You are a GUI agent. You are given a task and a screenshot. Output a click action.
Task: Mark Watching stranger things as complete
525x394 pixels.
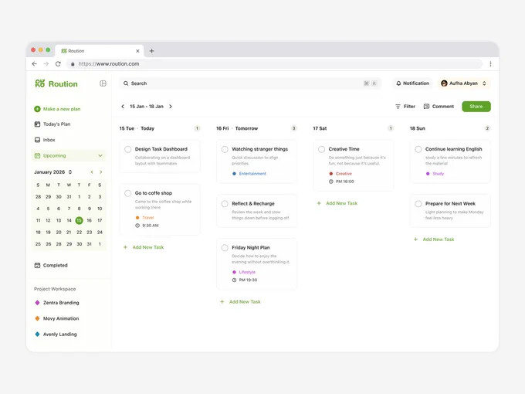225,149
